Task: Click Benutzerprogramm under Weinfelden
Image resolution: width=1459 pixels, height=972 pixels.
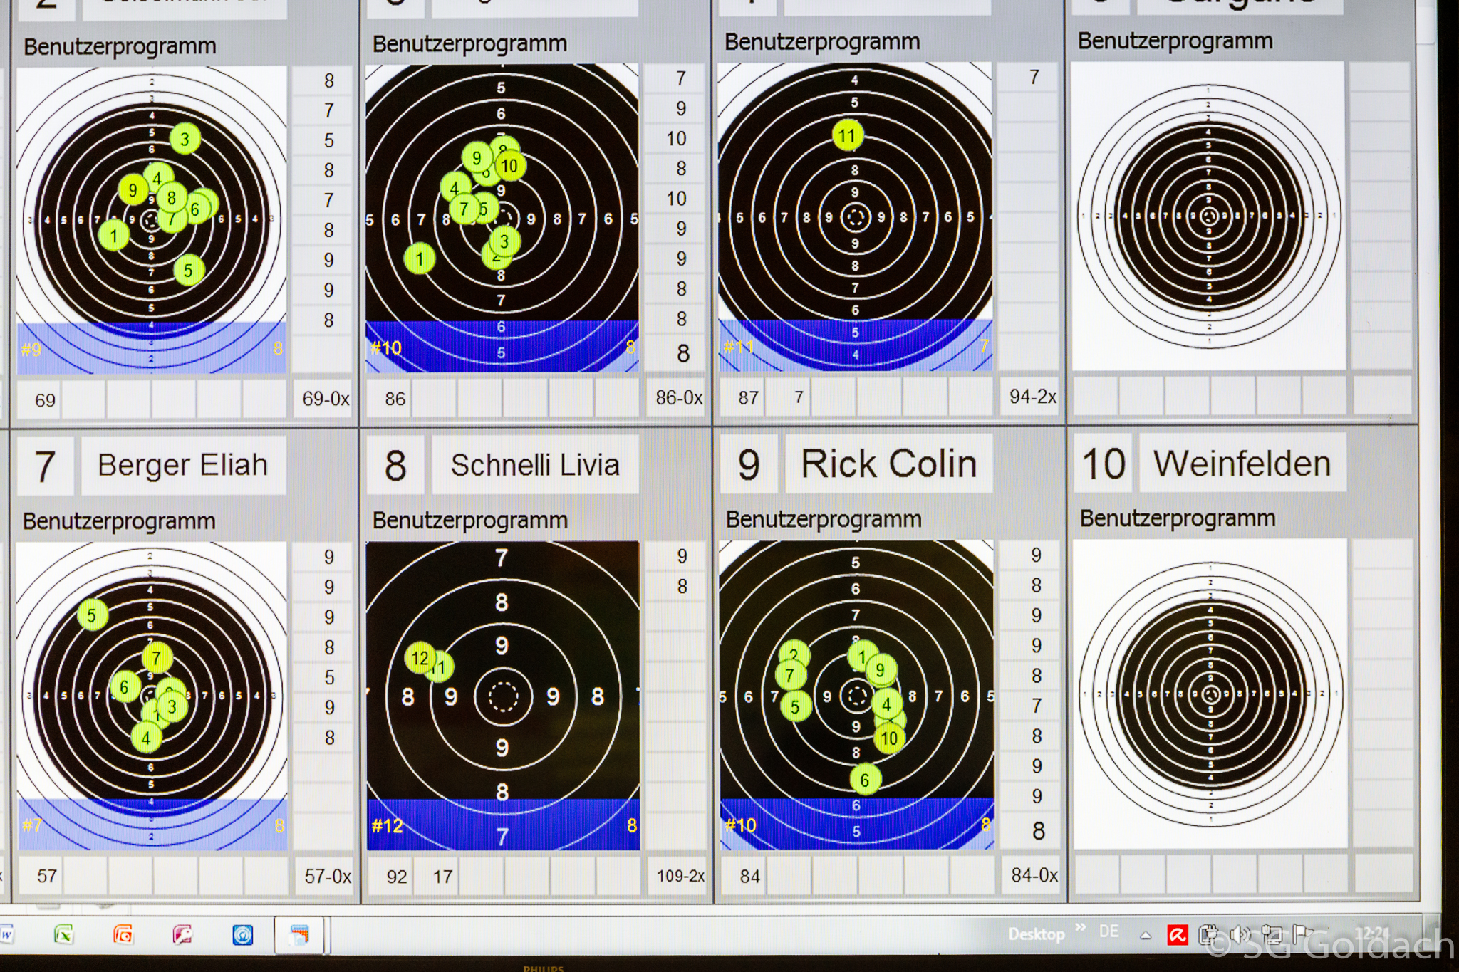Action: click(1177, 518)
